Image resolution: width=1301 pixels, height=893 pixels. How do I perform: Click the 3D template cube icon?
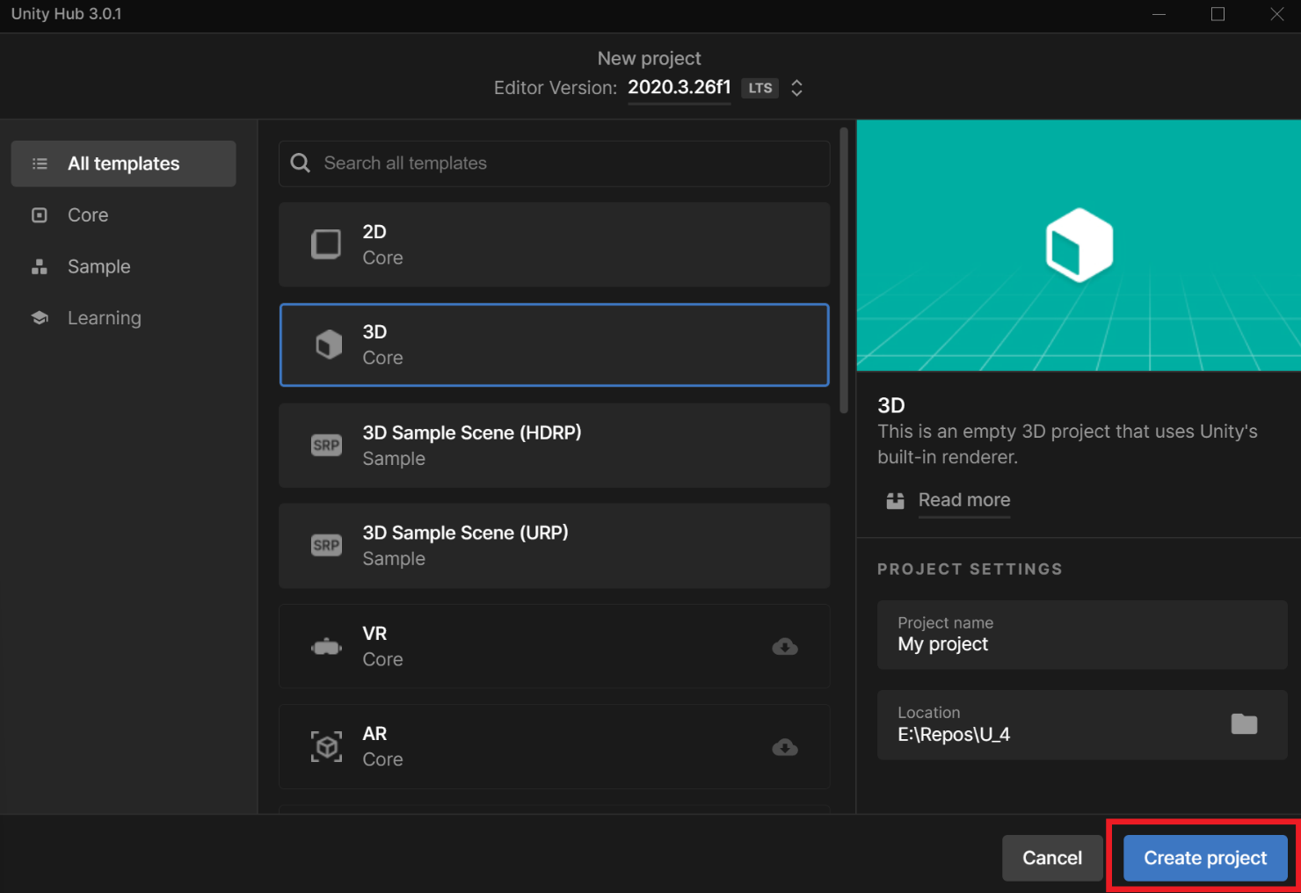[x=328, y=345]
